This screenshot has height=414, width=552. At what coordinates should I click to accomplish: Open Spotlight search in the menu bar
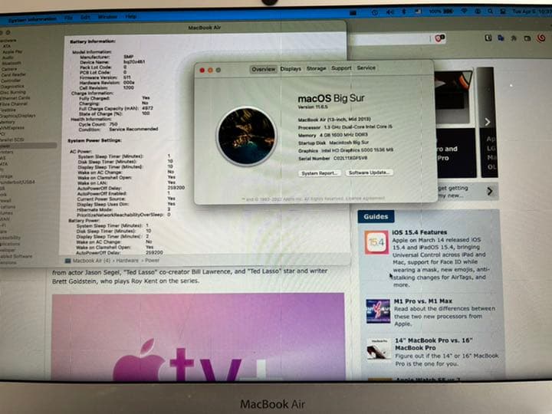pyautogui.click(x=490, y=11)
